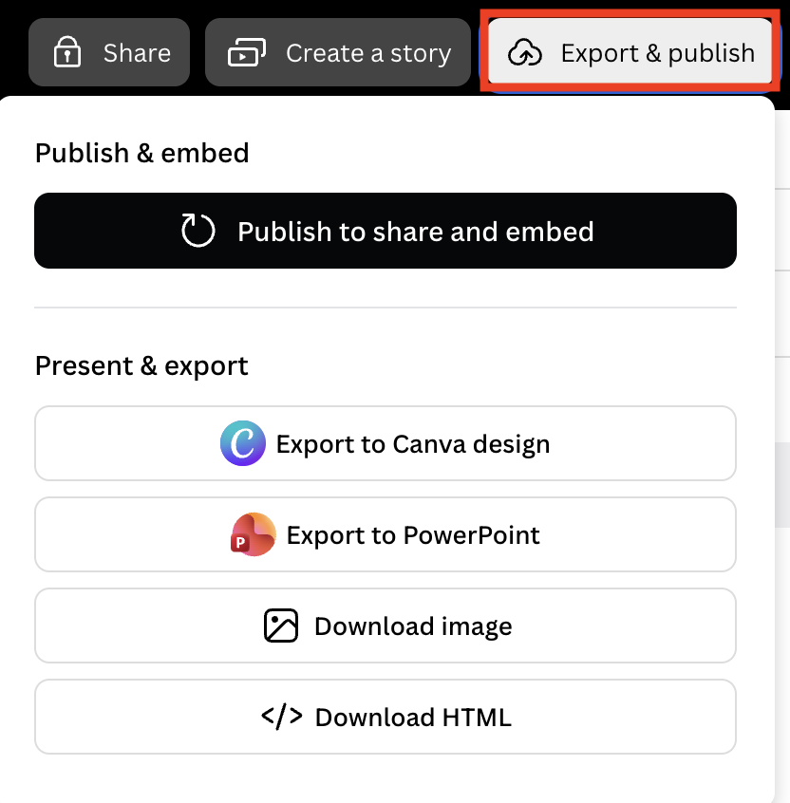Choose Export to PowerPoint
This screenshot has width=790, height=803.
[x=386, y=534]
